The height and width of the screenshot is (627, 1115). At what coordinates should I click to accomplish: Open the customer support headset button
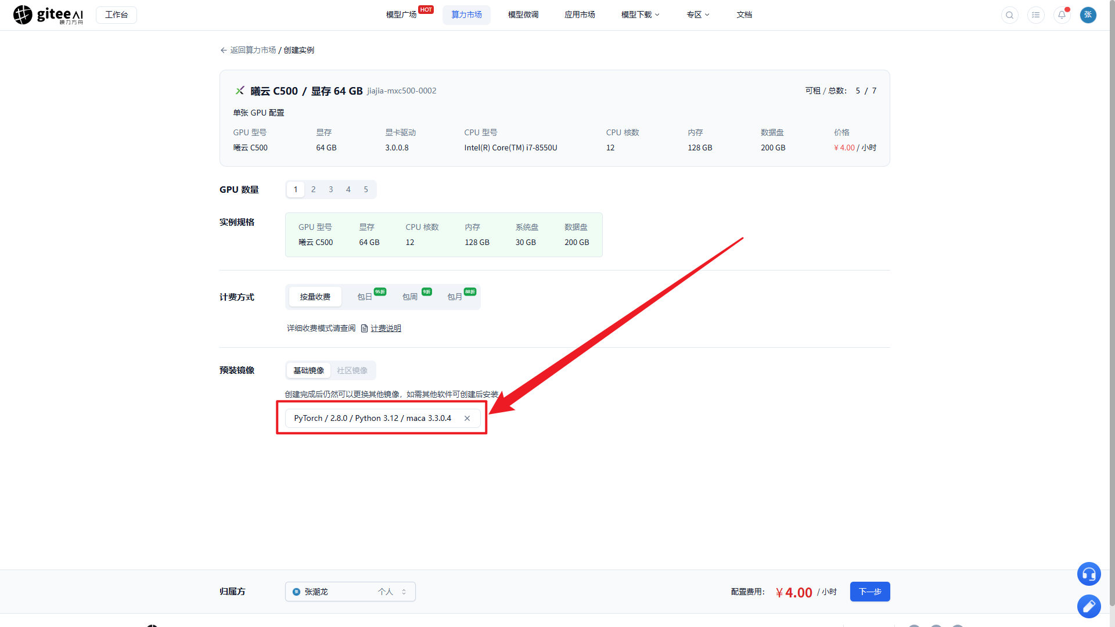coord(1089,574)
